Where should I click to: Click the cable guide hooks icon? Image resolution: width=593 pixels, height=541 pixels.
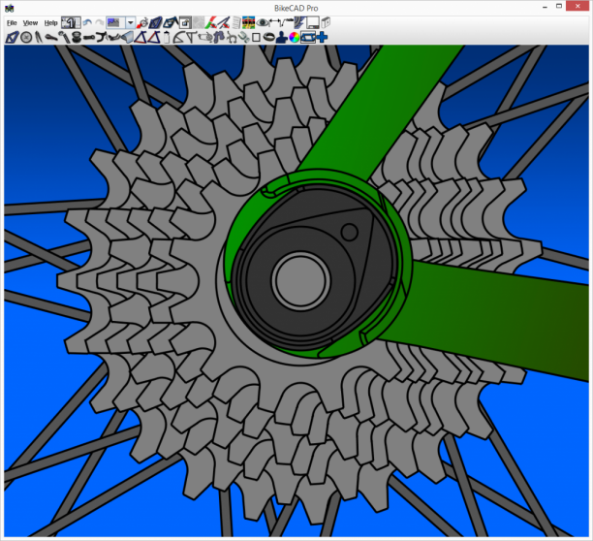[232, 38]
